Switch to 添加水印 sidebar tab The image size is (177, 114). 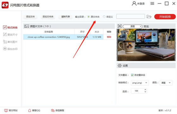pyautogui.click(x=10, y=49)
